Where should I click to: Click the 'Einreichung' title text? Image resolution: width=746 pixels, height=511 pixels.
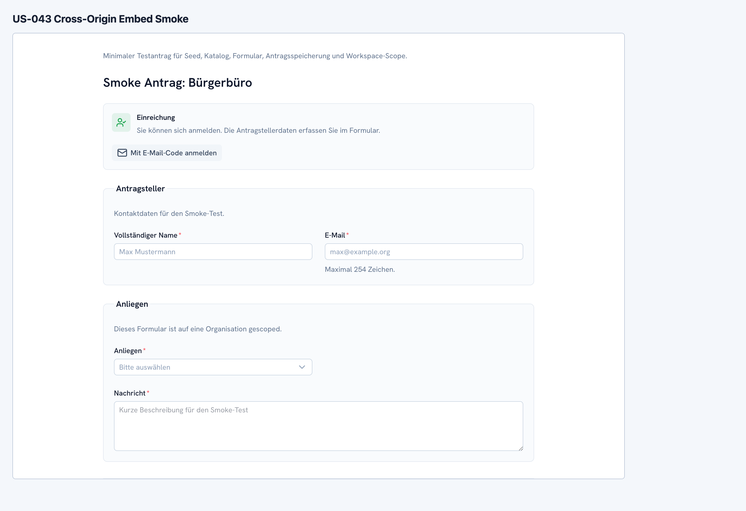coord(156,118)
